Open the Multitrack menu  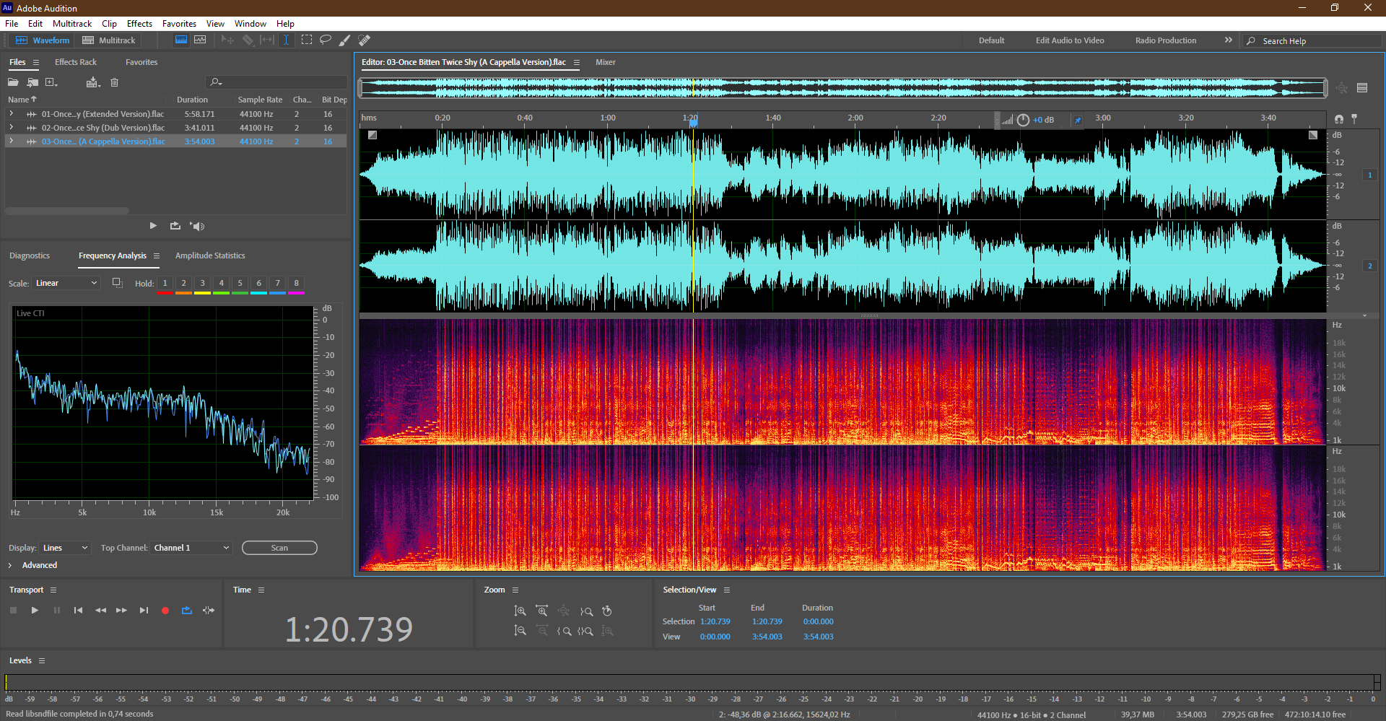point(72,24)
